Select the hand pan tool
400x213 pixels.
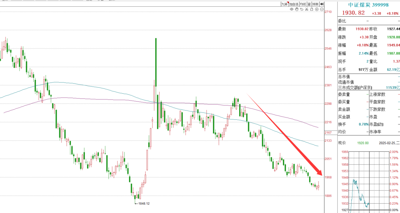[x=297, y=9]
